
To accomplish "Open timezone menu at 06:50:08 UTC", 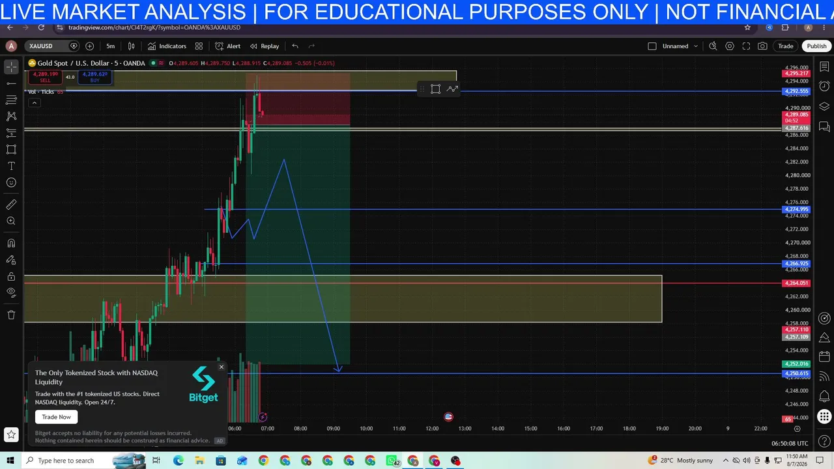I will coord(790,444).
